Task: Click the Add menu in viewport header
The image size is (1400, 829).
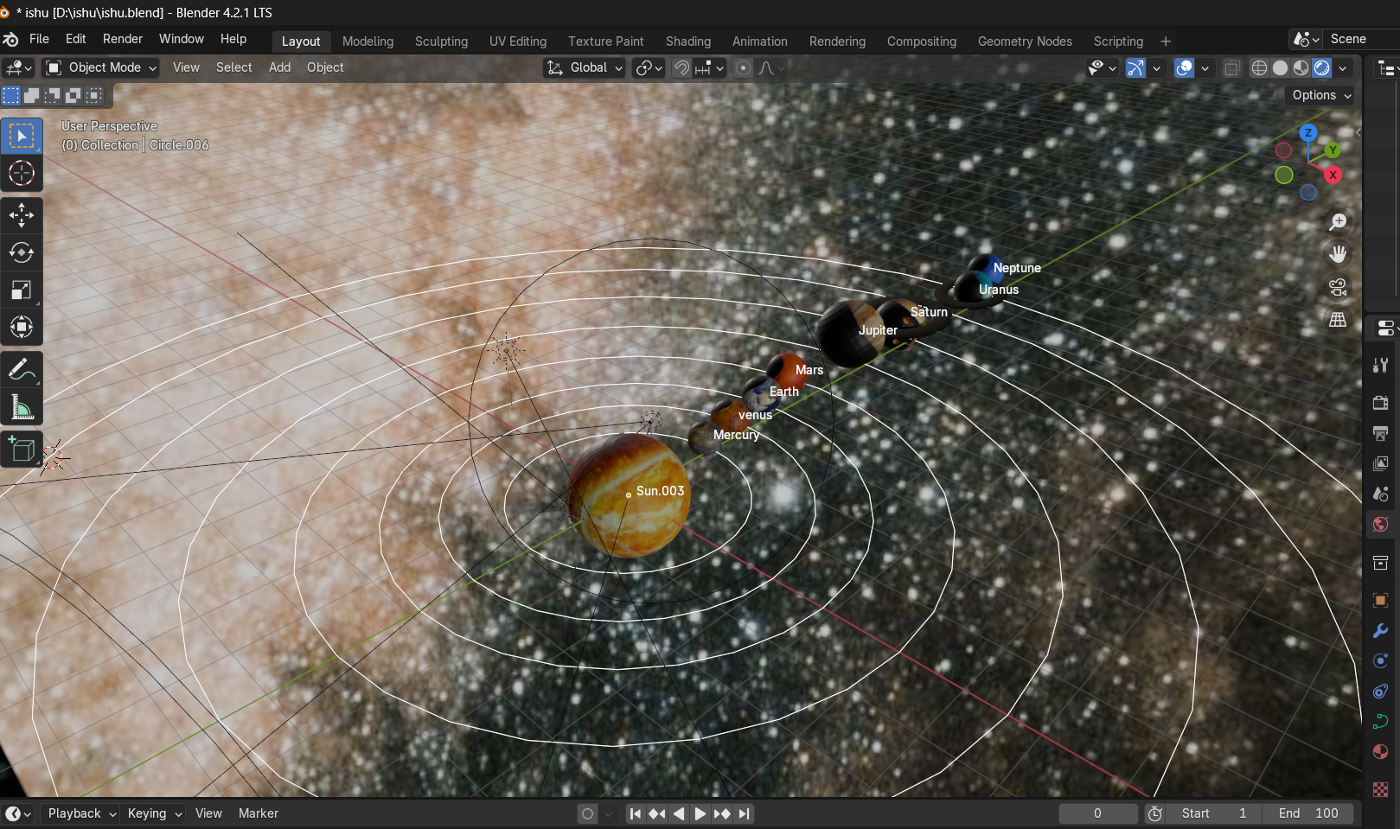Action: pos(279,67)
